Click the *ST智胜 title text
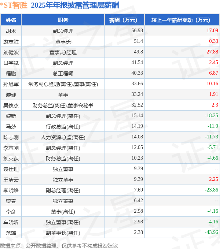Image resolution: width=220 pixels, height=249 pixels. click(14, 5)
